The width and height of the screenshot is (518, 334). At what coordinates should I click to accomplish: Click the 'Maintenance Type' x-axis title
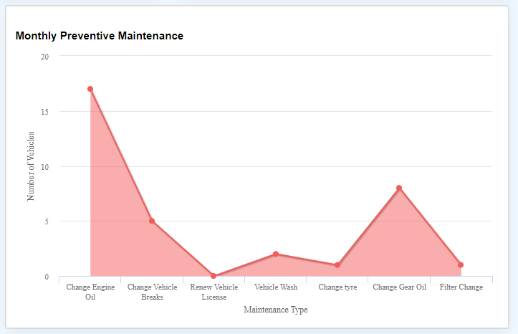tap(276, 310)
